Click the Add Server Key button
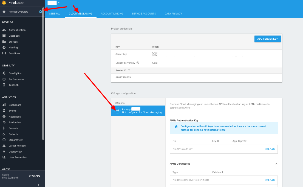Screen dimensions: 303x187 267,39
